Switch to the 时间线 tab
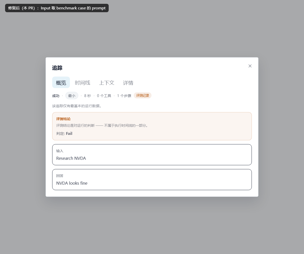Viewport: 304px width, 254px height. (83, 83)
